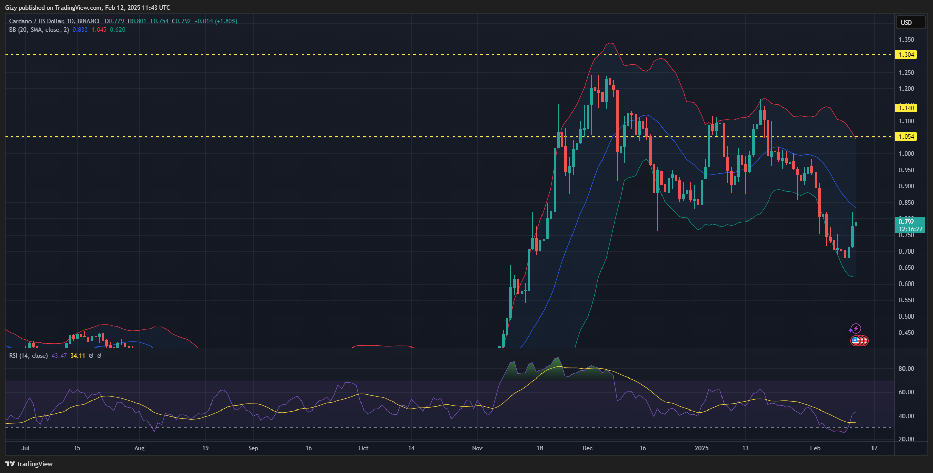
Task: Click 0.500 on the price axis
Action: pos(906,317)
